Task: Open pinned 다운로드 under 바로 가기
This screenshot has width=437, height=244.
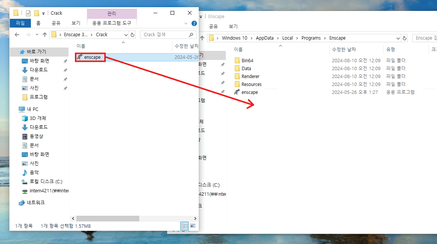Action: 39,70
